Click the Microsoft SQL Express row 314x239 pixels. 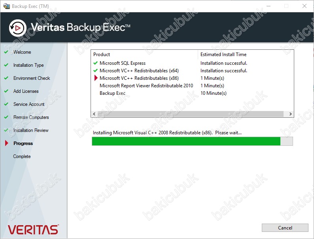192,63
